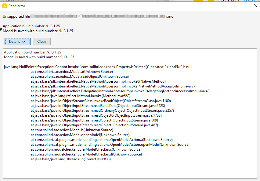260x181 pixels.
Task: Click the Details >> button
Action: click(17, 41)
